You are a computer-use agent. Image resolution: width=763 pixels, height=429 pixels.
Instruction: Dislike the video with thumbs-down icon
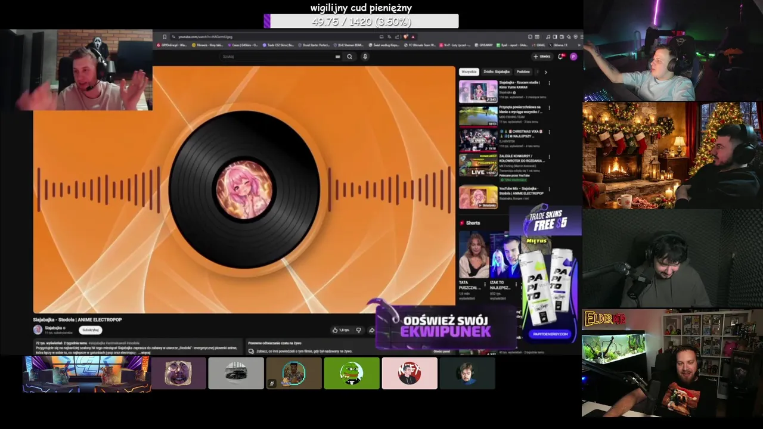[x=358, y=329]
